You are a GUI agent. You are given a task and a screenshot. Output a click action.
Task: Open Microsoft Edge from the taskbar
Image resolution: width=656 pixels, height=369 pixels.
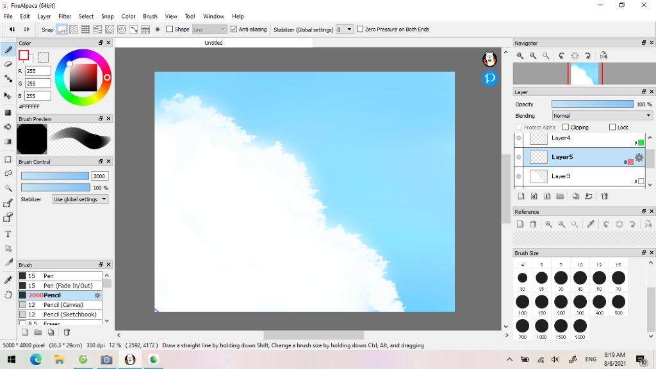[36, 359]
